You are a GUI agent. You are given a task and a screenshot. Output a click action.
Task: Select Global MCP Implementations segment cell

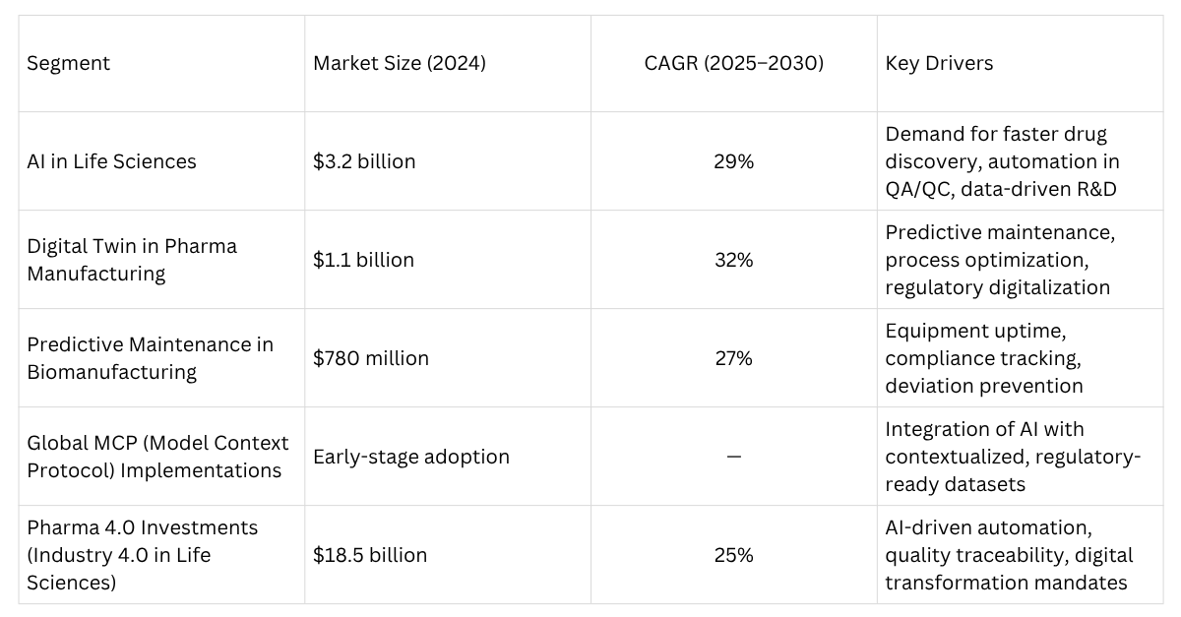click(x=157, y=457)
